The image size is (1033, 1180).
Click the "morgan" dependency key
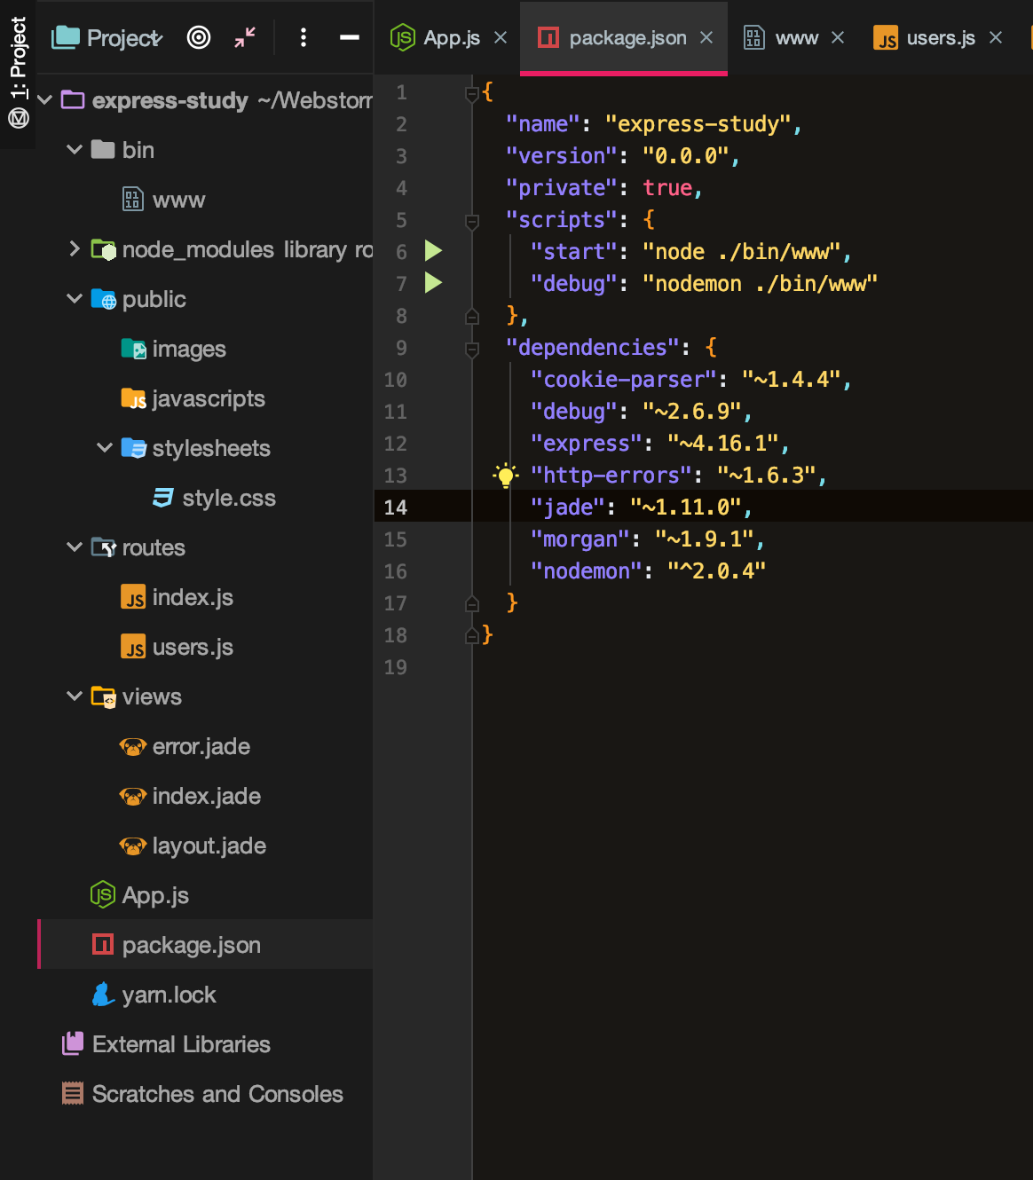(x=580, y=539)
